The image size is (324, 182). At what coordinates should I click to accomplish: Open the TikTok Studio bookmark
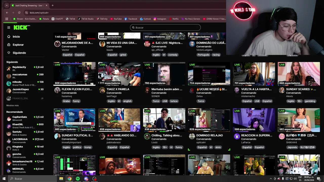86,19
